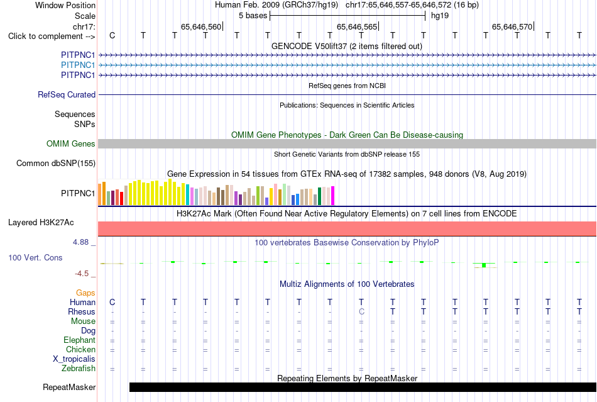Click the dark green bar in GTEx chart

[319, 196]
